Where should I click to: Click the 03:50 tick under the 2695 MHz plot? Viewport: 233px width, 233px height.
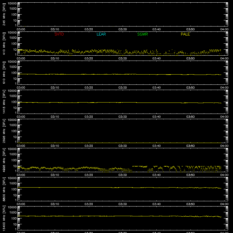tap(190, 146)
